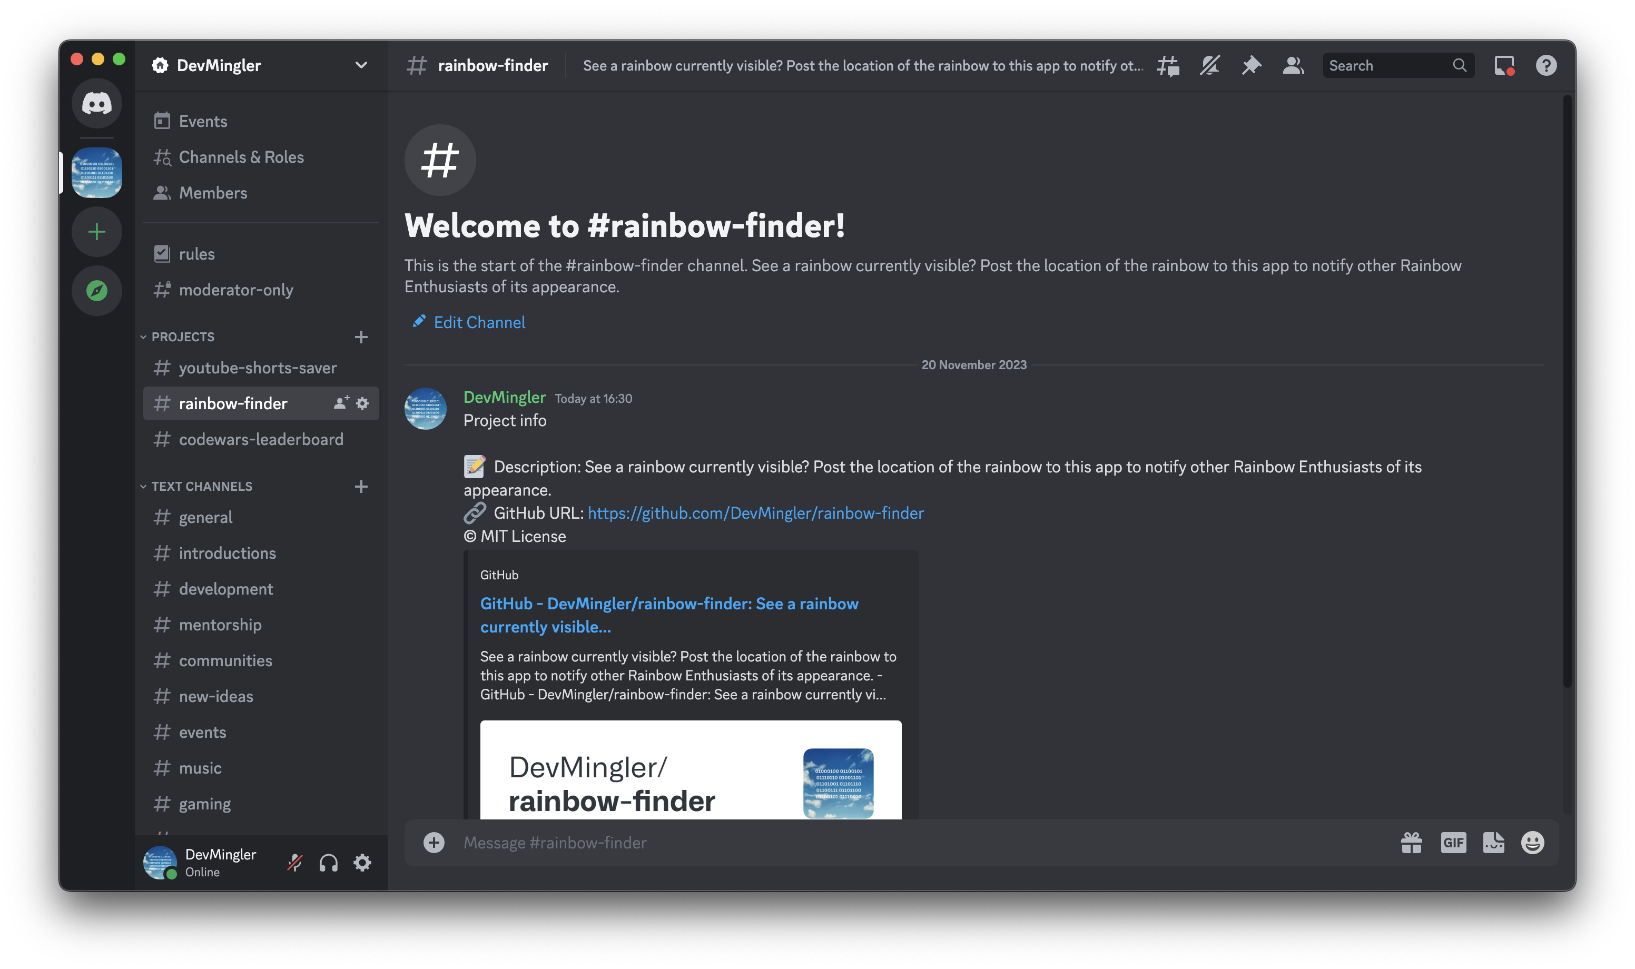1635x969 pixels.
Task: Click the chat area vertical scrollbar
Action: tap(1567, 392)
